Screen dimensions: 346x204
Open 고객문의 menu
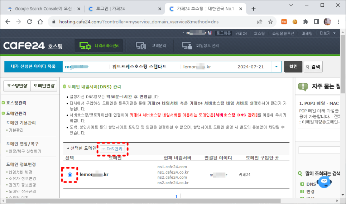(151, 46)
